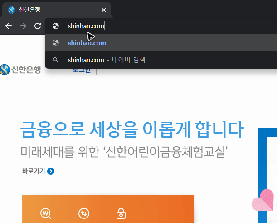Click the 신한은행 favicon in the tab

pyautogui.click(x=11, y=10)
